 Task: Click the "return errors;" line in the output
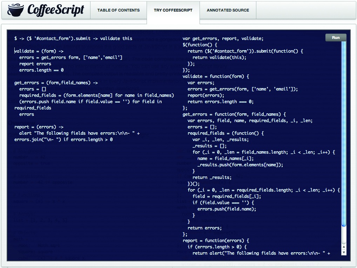click(x=204, y=228)
